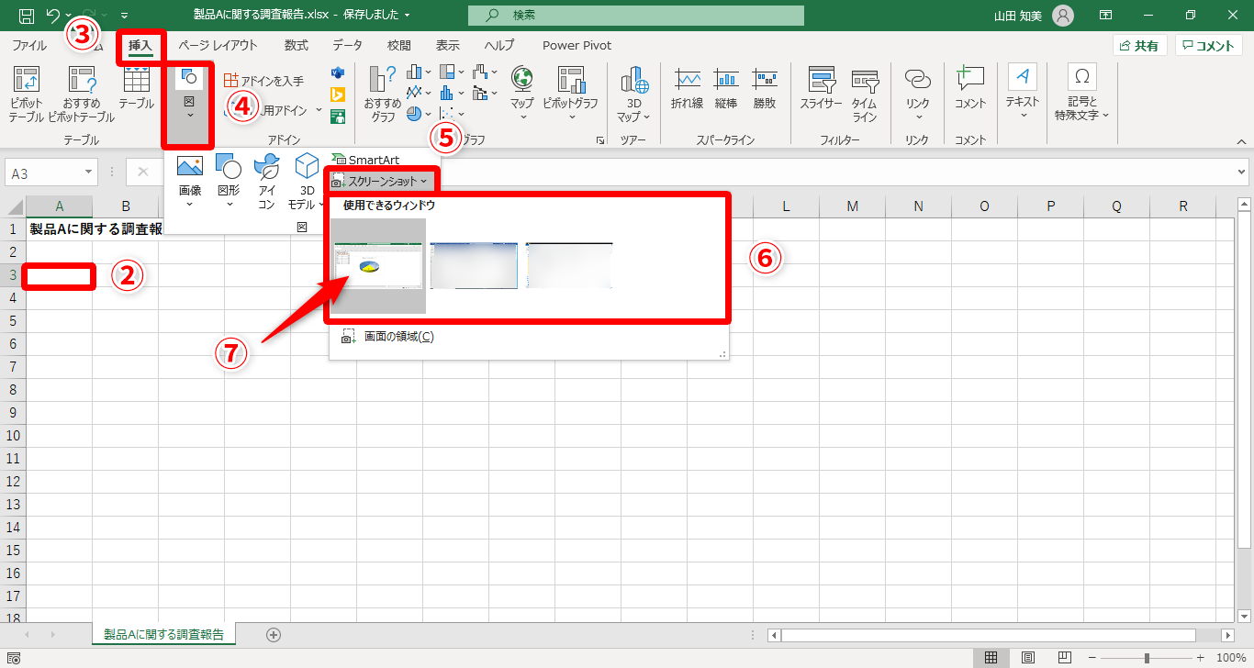
Task: Click the orange Bing Maps add-in icon
Action: [338, 95]
